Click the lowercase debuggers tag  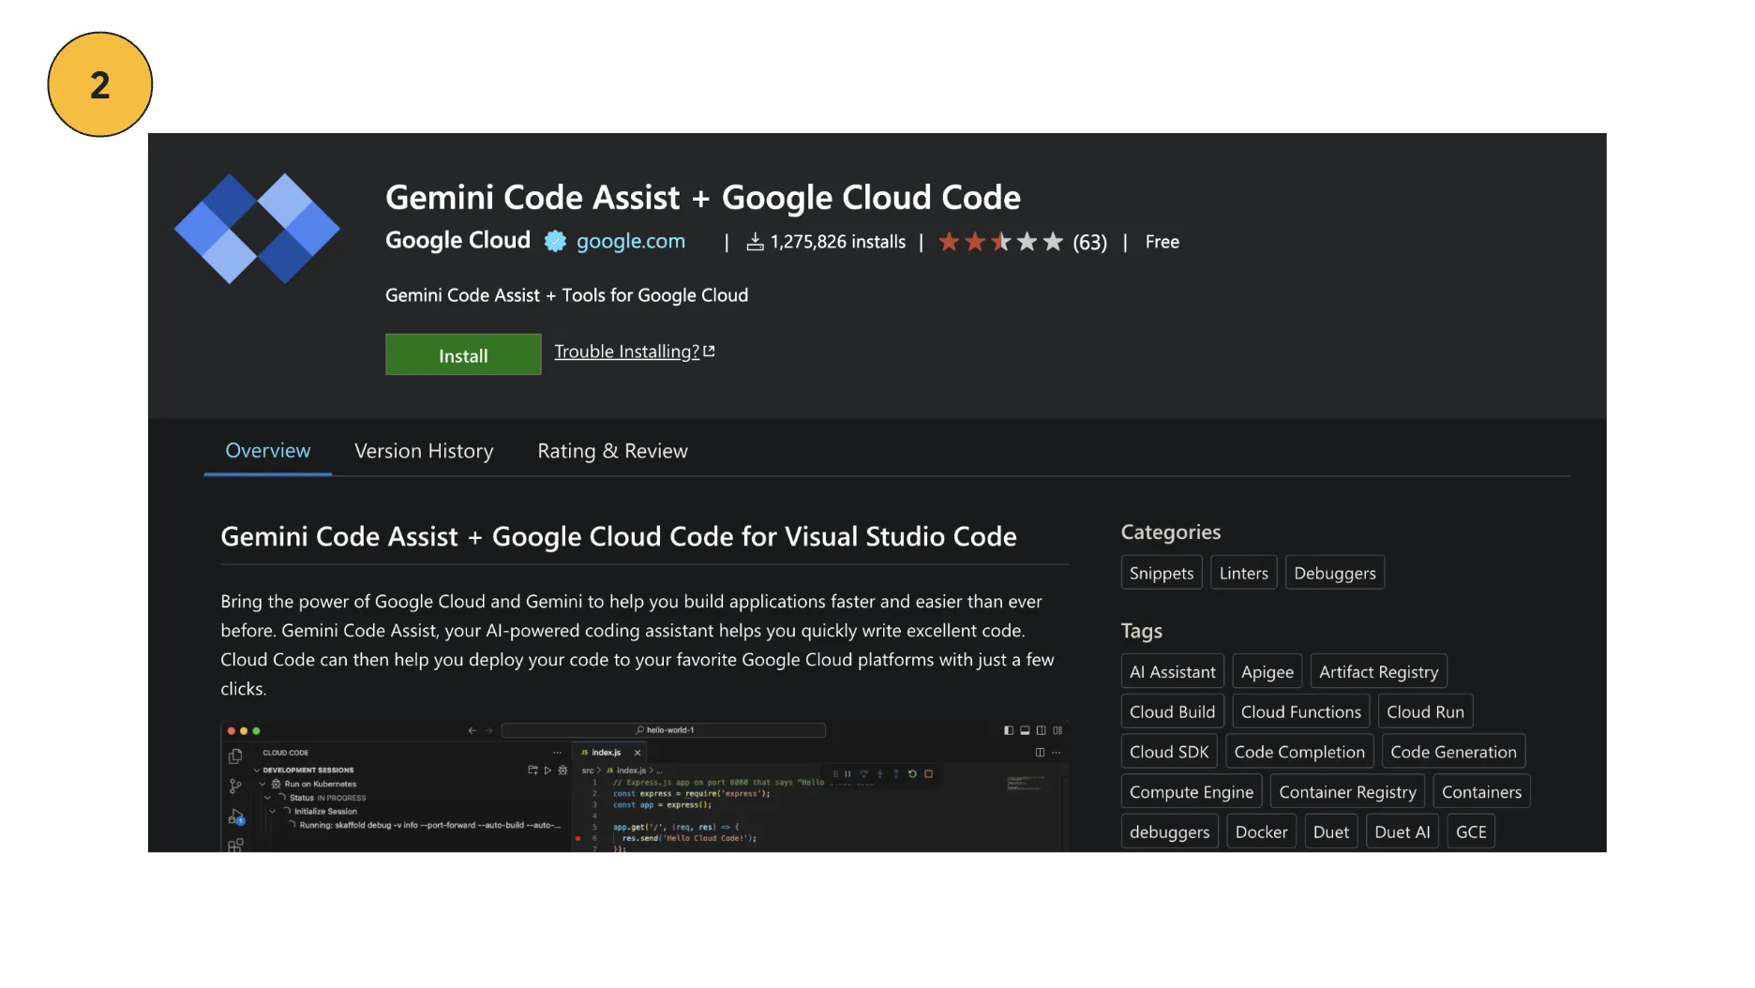click(x=1169, y=831)
